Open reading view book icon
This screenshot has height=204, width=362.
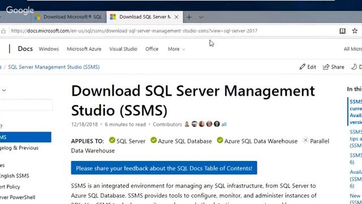342,31
